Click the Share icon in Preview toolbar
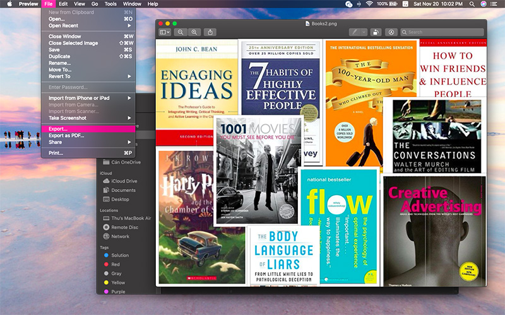This screenshot has width=505, height=315. point(210,32)
